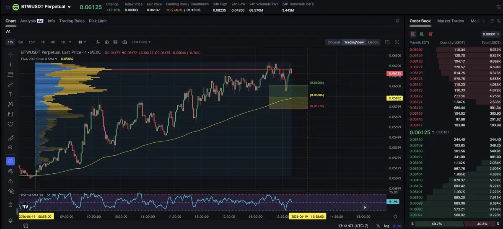Select the crosshair cursor tool
This screenshot has height=229, width=503.
[10, 54]
